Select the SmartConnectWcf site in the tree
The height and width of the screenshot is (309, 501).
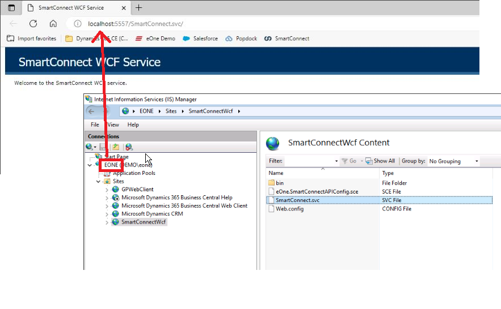(144, 222)
